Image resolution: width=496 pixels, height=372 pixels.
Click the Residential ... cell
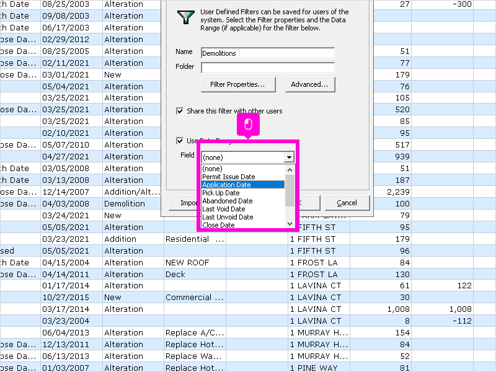195,239
